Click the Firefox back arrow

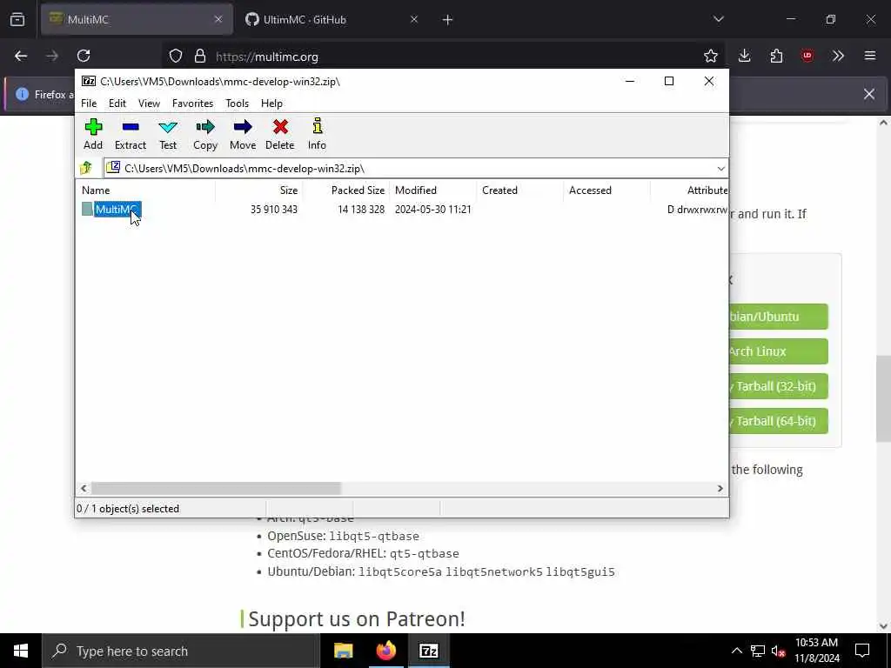tap(21, 56)
